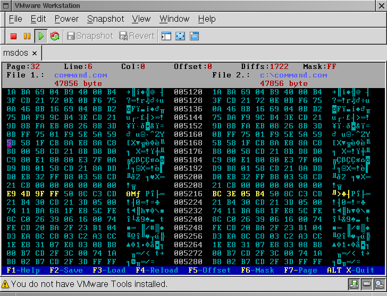Screen dimensions: 387x296
Task: Click the show console view icon
Action: pos(166,36)
